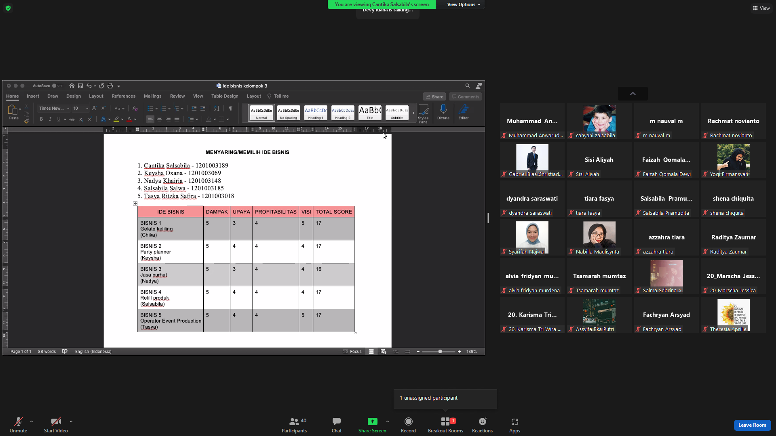
Task: Search in document using magnifier icon
Action: 468,86
